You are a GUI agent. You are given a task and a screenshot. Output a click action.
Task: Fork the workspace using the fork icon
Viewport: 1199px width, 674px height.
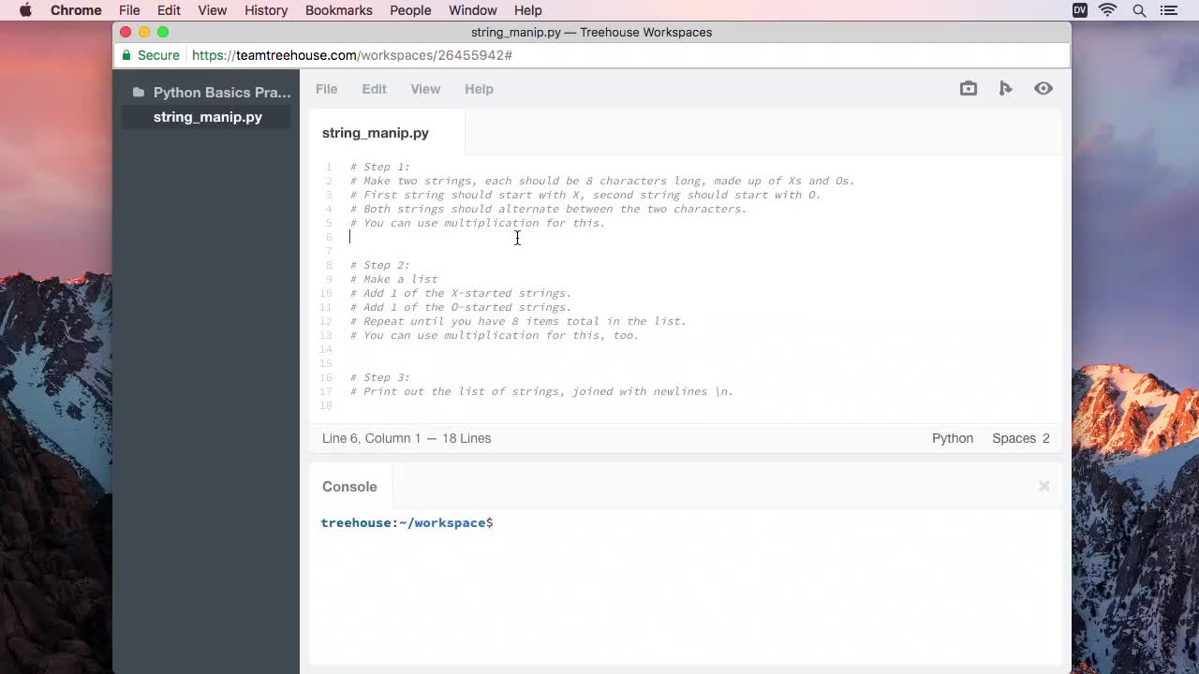1005,88
